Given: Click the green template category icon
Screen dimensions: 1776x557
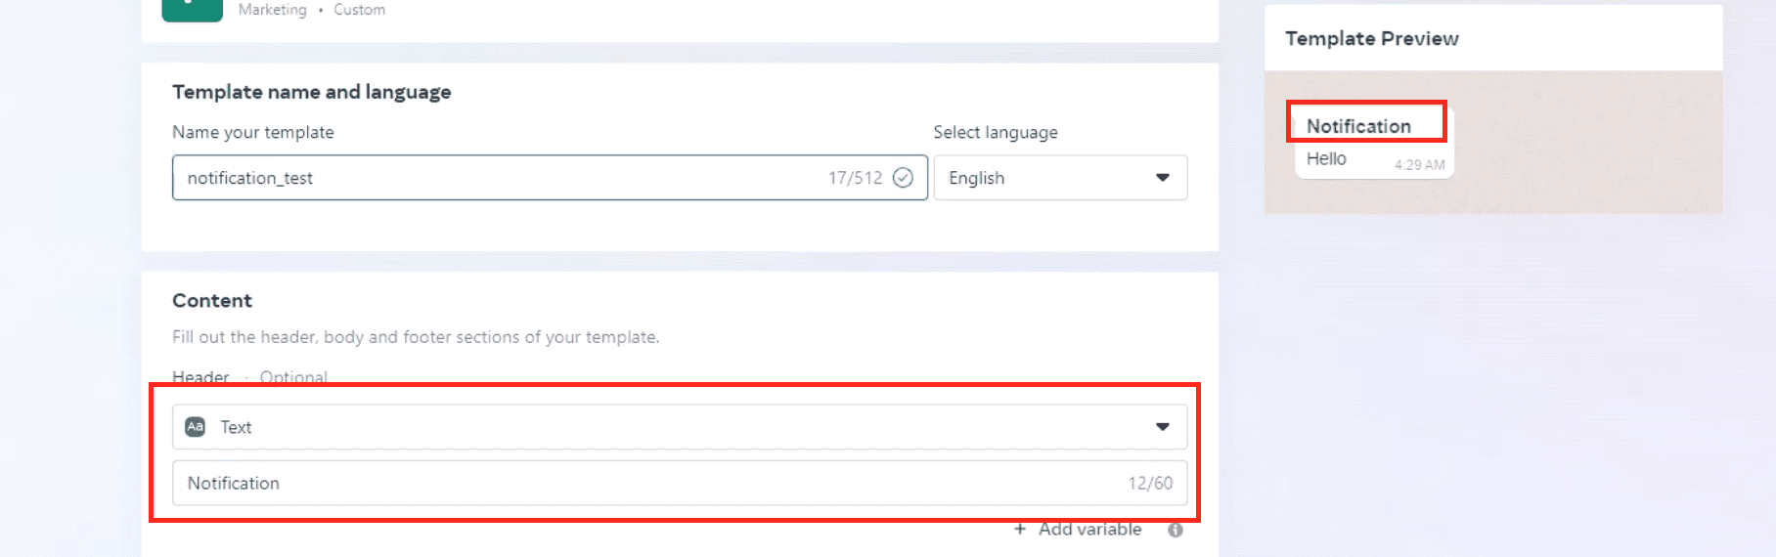Looking at the screenshot, I should 192,9.
